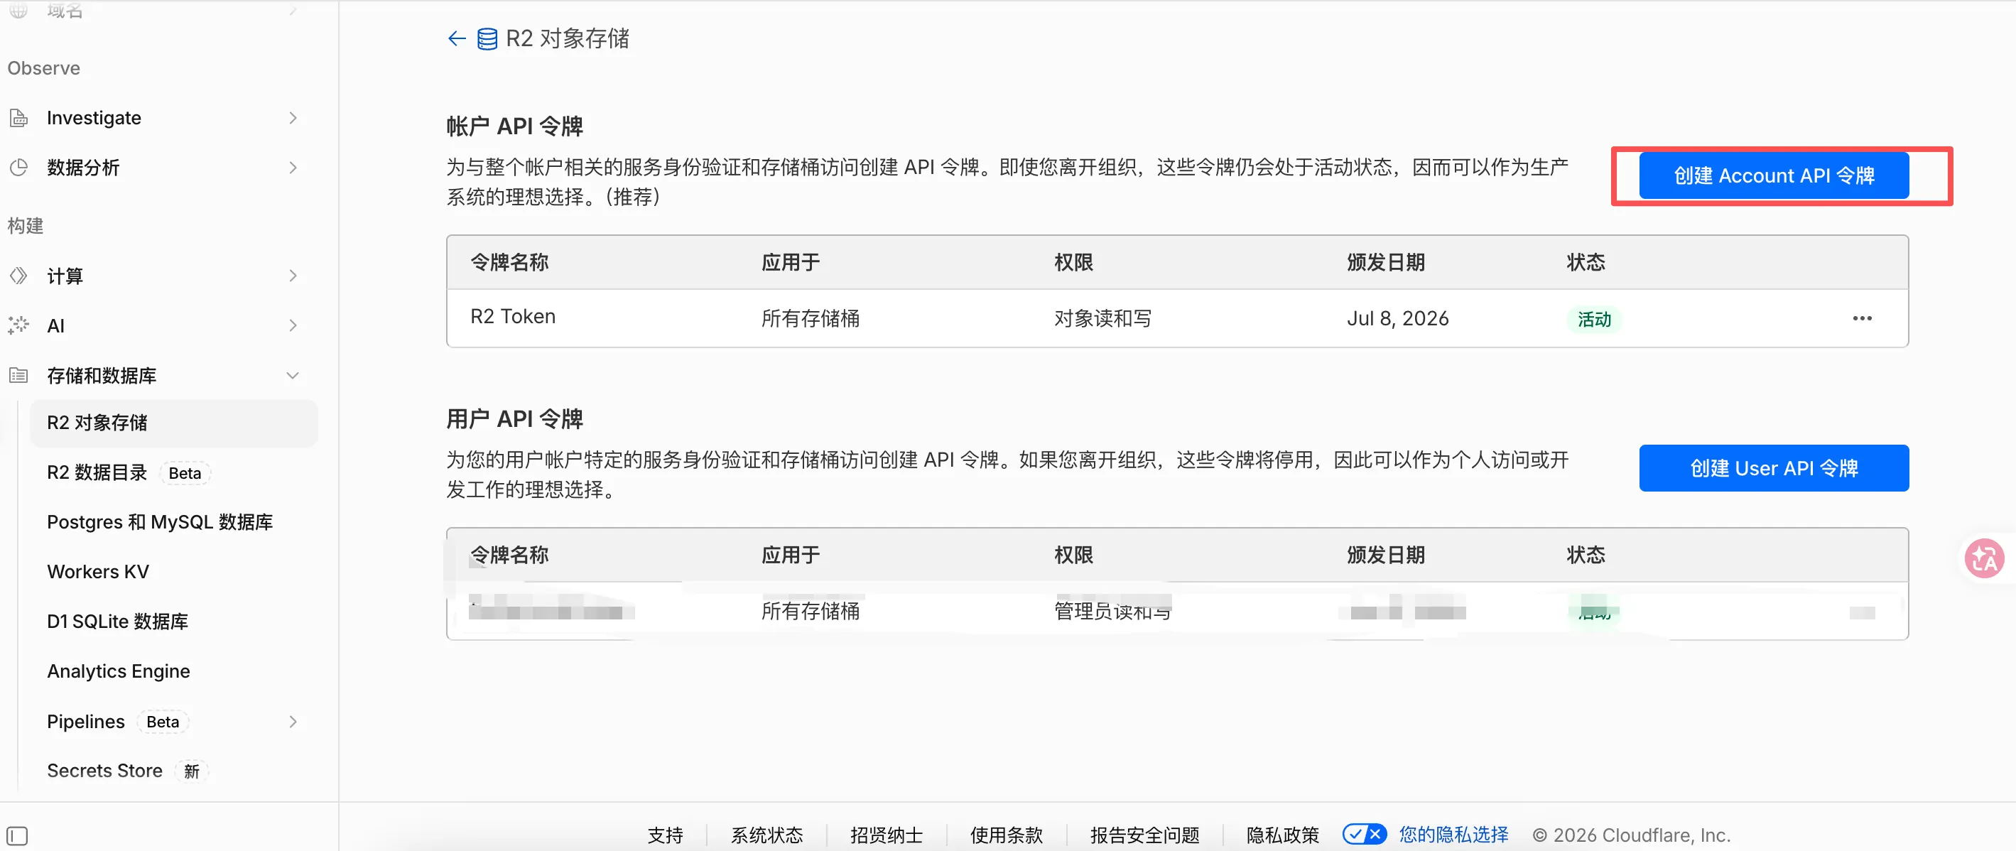
Task: Click the AI sparkle icon
Action: pos(18,325)
